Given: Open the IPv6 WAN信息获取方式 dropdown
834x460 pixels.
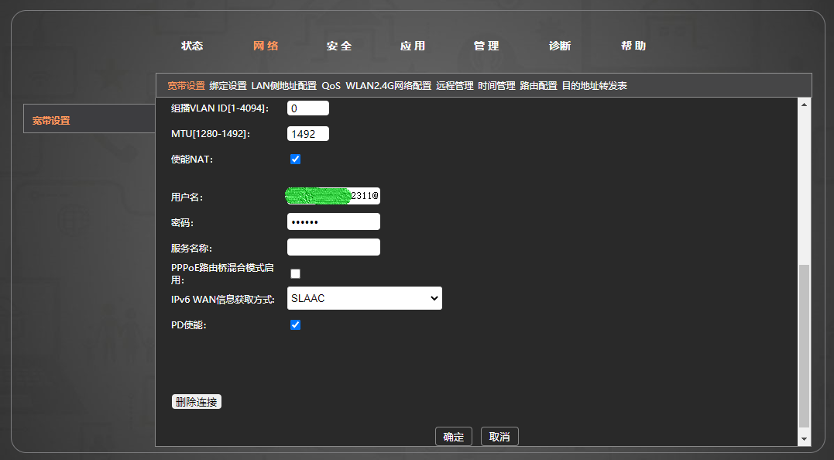Looking at the screenshot, I should pos(364,298).
